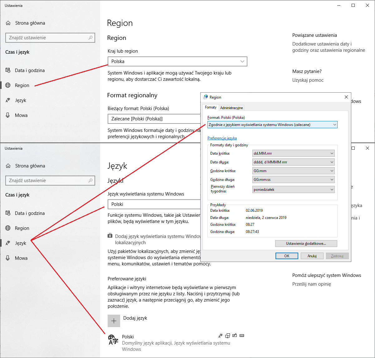
Task: Click the Mowa microphone icon in upper window
Action: (8, 115)
